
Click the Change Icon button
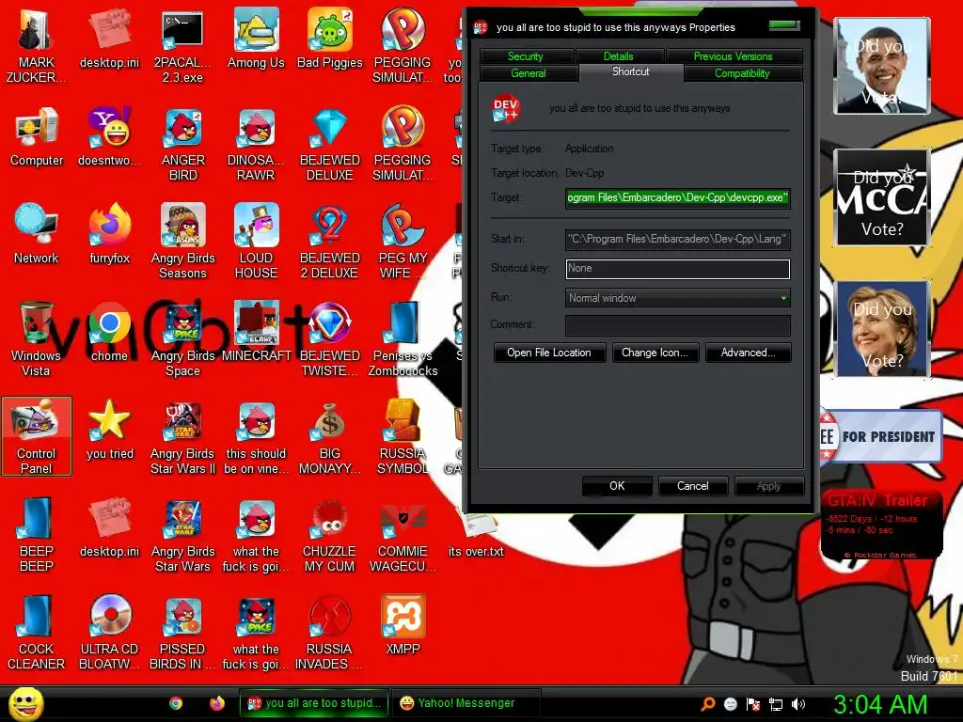[x=655, y=353]
